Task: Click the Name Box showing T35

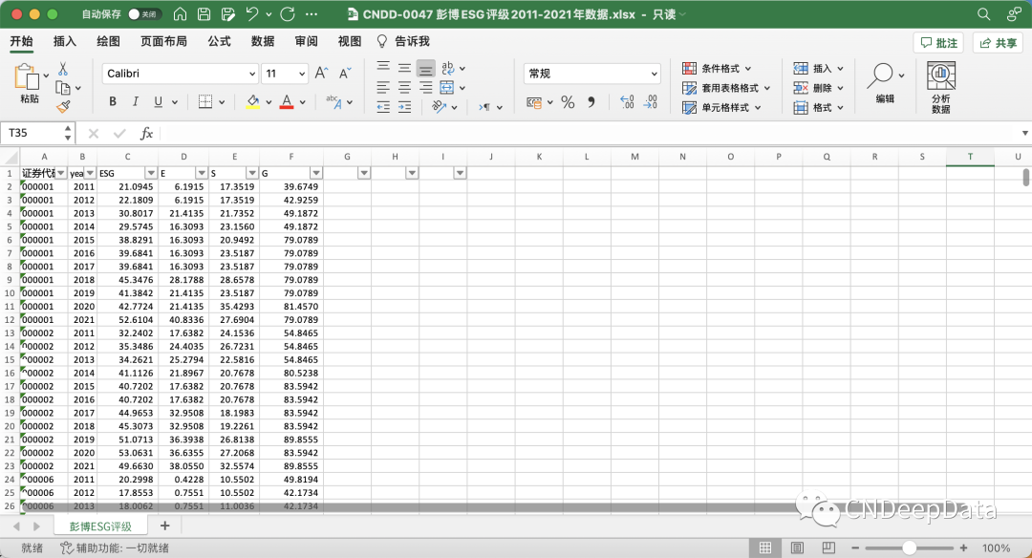Action: pos(37,133)
